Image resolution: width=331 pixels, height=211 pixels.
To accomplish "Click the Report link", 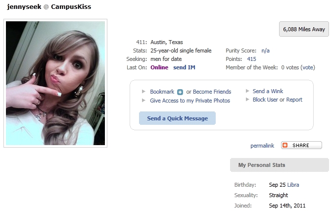I will click(x=294, y=100).
